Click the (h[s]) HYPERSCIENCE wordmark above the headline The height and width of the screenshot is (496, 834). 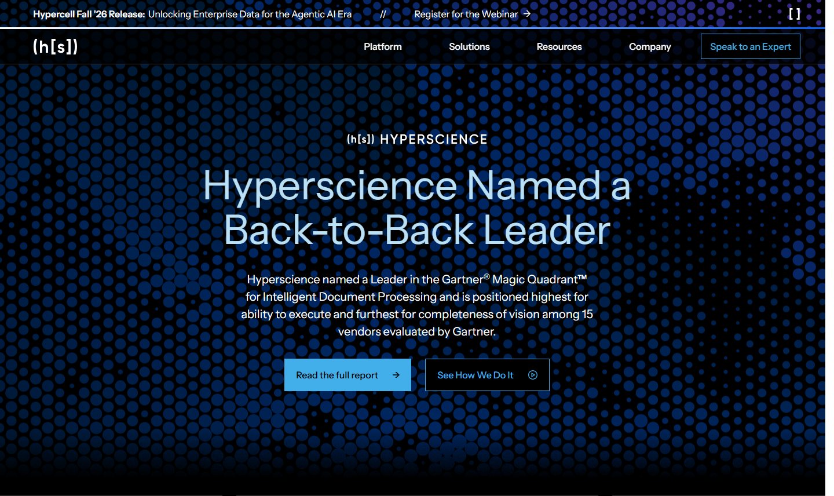tap(417, 139)
